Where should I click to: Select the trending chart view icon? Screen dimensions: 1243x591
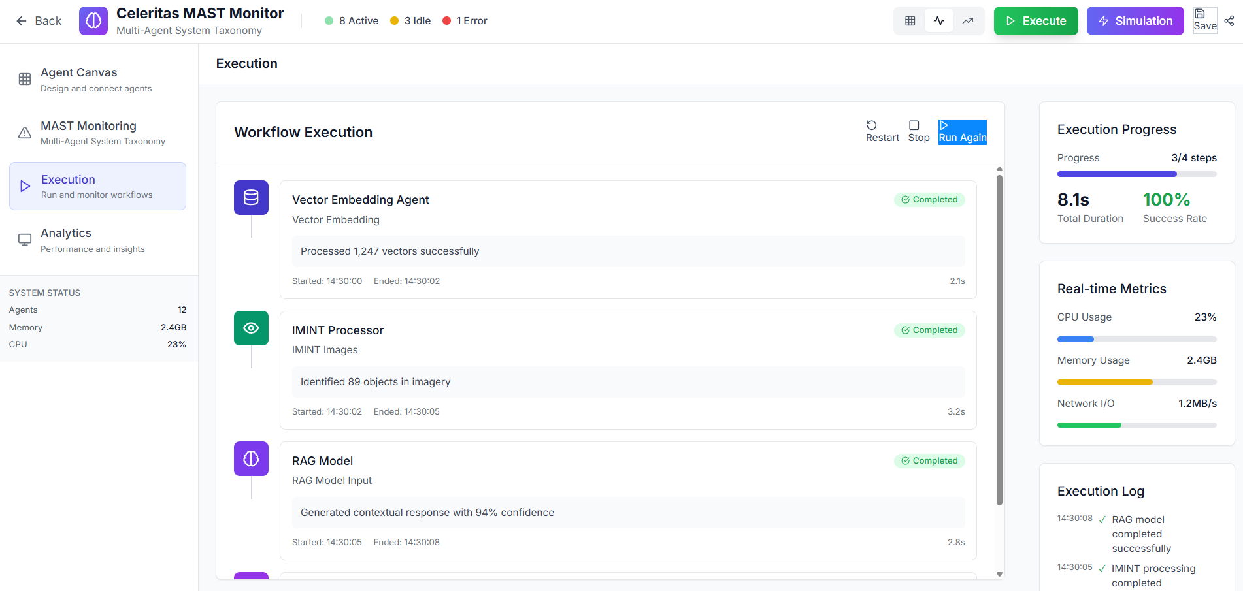tap(968, 21)
